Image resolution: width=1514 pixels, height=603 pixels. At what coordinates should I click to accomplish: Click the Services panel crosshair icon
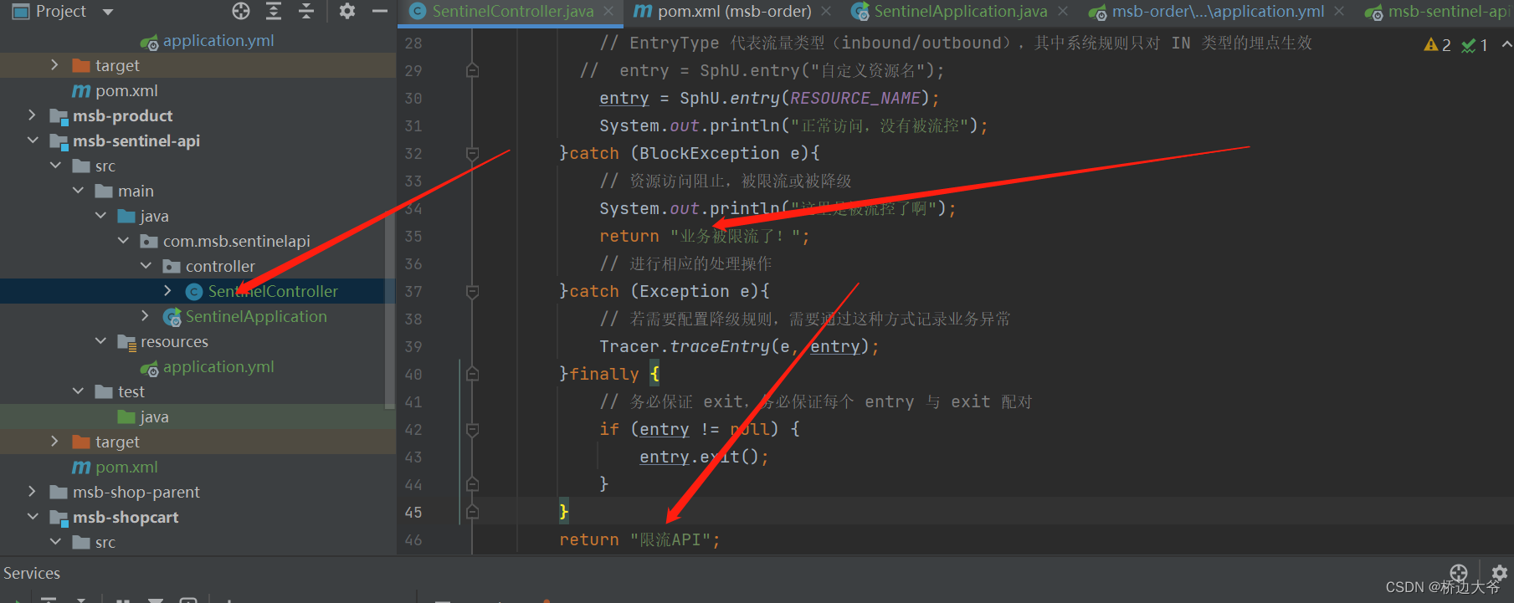pos(1459,573)
